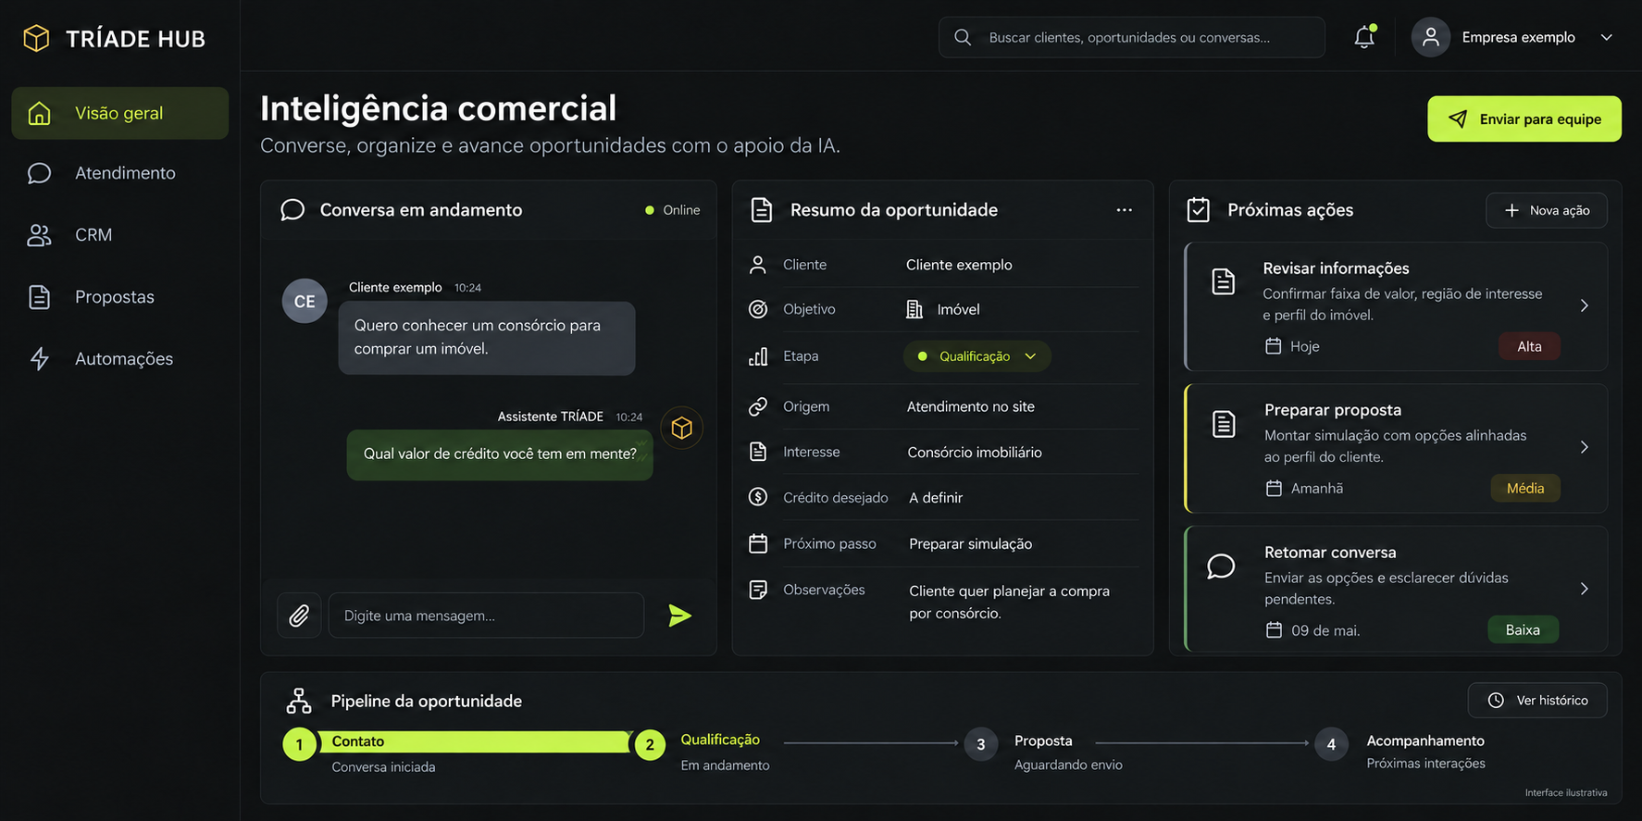The image size is (1642, 821).
Task: Open Atendimento in the sidebar
Action: (x=120, y=173)
